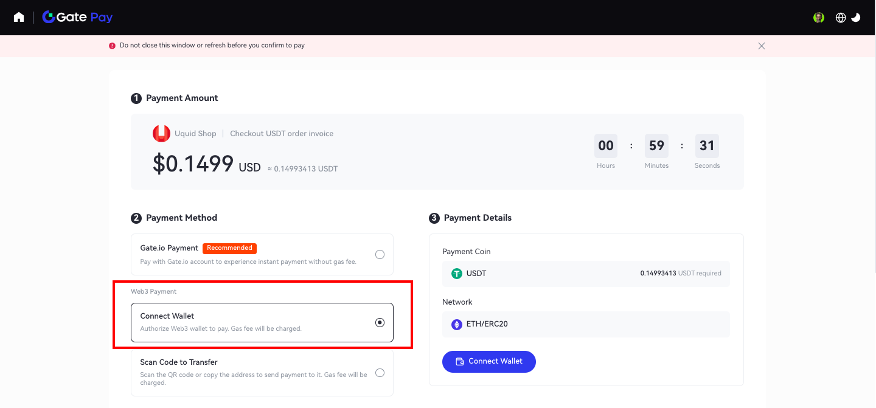Viewport: 876px width, 408px height.
Task: Open the Gate Pay logo
Action: (77, 17)
